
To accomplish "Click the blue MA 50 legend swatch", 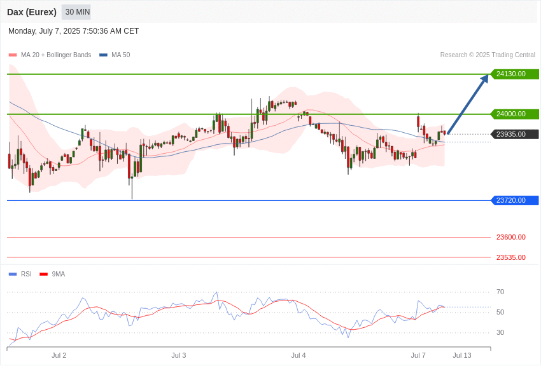I will [103, 55].
